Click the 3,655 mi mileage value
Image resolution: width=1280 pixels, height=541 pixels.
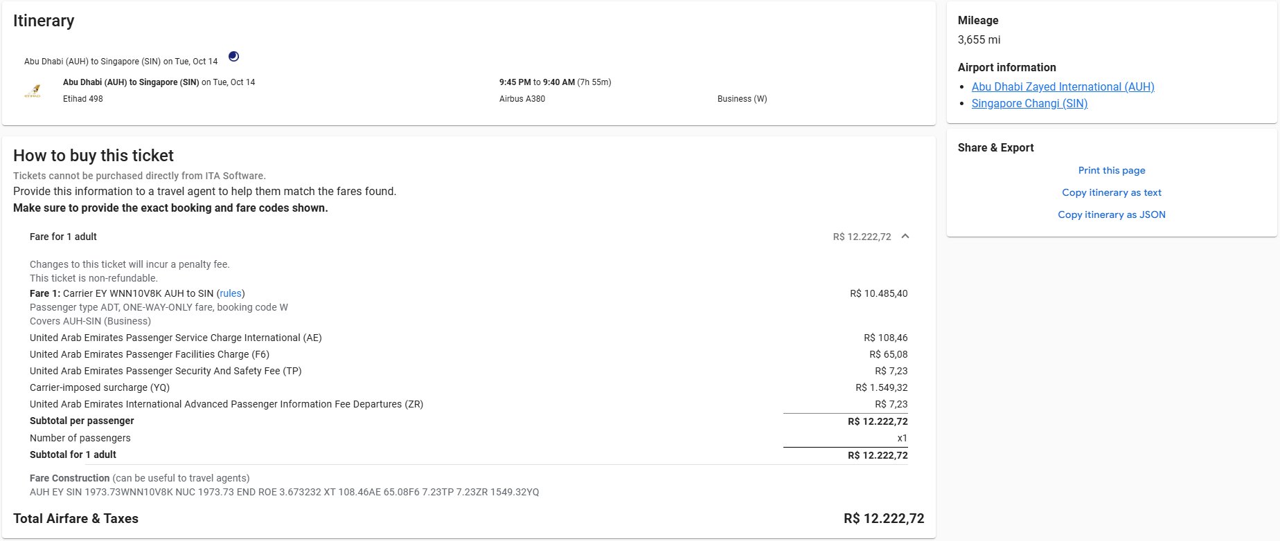pyautogui.click(x=979, y=40)
